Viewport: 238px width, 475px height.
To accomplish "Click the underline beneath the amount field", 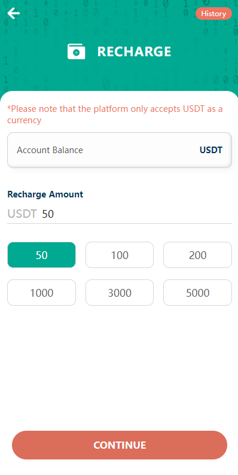I will click(x=120, y=224).
